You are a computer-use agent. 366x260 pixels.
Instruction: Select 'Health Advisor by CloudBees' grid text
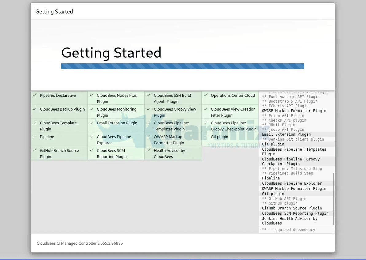pos(169,154)
